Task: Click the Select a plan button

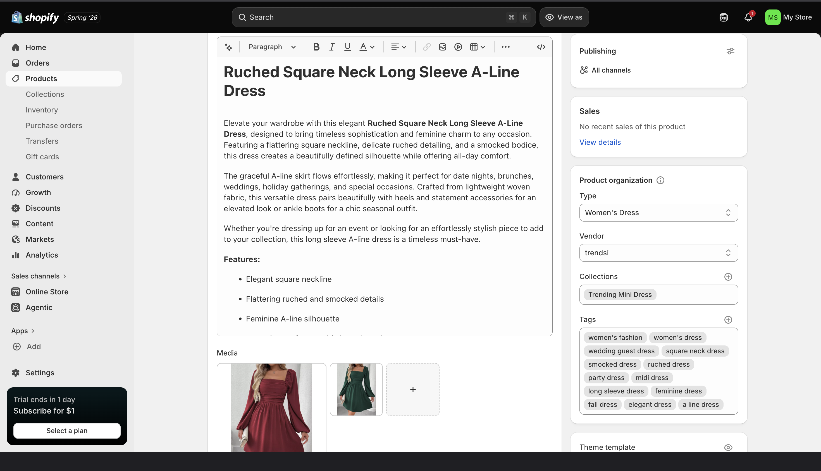Action: [67, 431]
